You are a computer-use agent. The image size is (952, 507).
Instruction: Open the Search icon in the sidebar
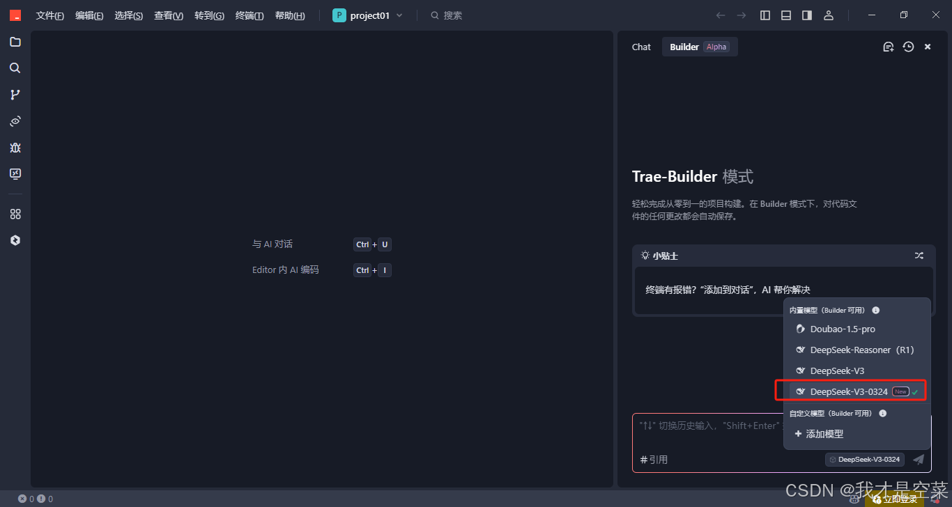(x=15, y=68)
